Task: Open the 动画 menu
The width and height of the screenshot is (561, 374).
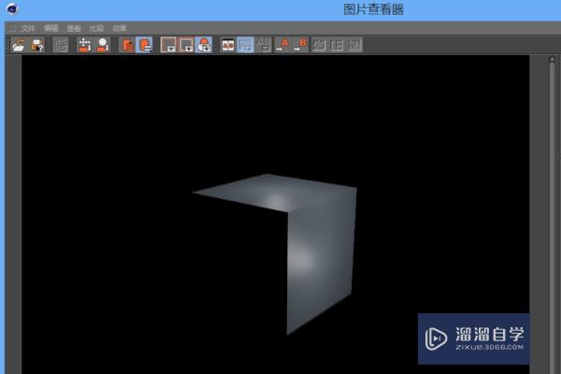Action: coord(120,29)
